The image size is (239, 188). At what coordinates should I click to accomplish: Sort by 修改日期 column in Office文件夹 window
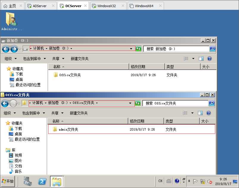[x=146, y=121]
